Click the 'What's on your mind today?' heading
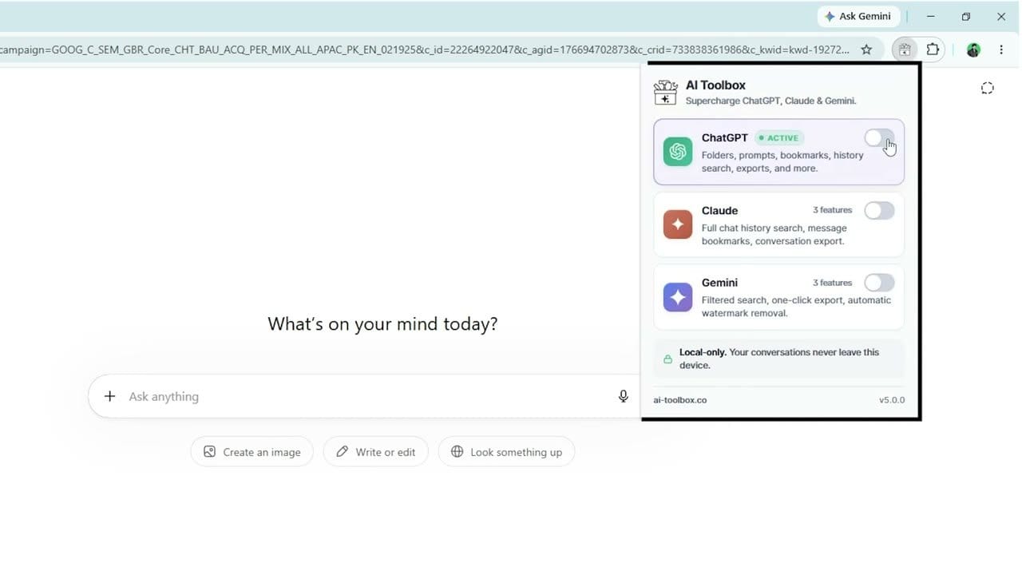 382,323
